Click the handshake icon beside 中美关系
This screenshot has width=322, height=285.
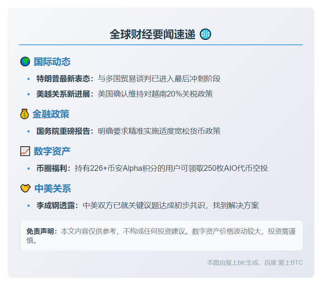click(x=25, y=188)
